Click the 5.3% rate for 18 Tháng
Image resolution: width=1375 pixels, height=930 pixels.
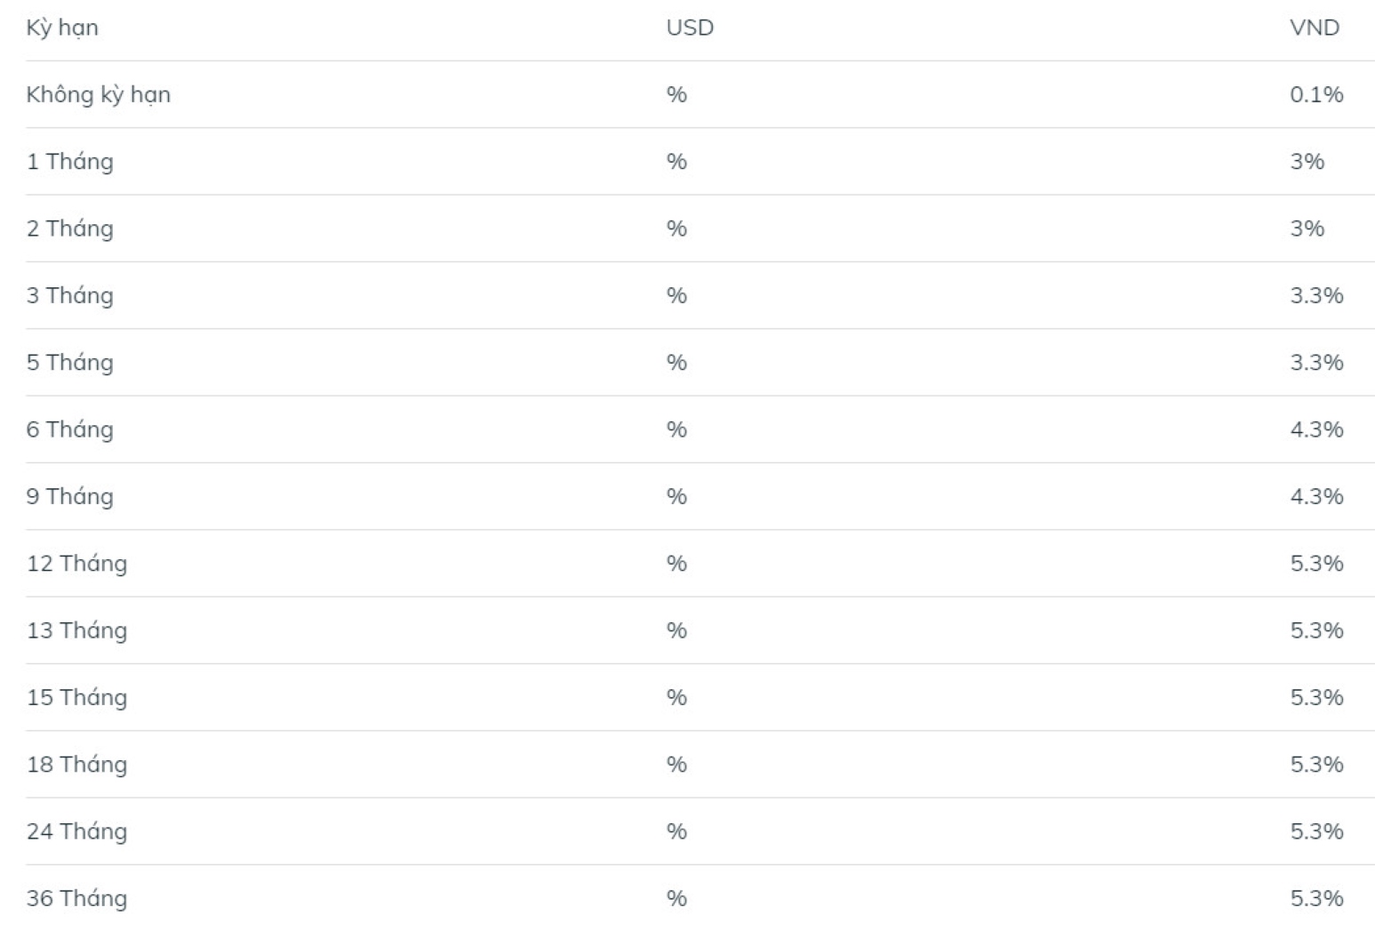pyautogui.click(x=1316, y=765)
